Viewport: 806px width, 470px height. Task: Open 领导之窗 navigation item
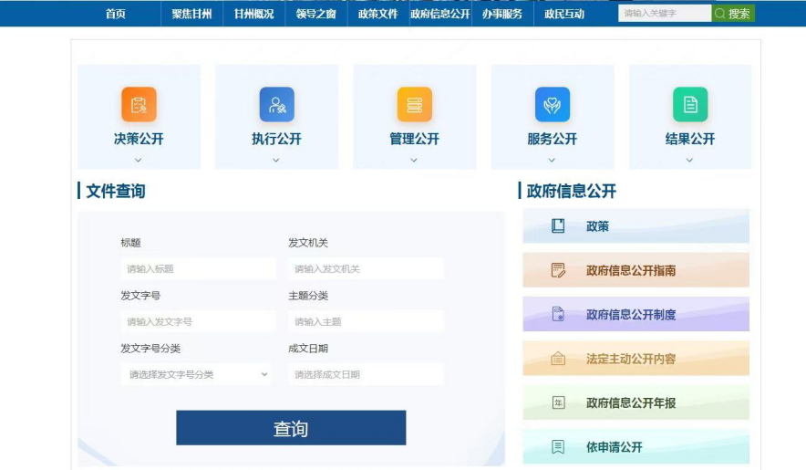tap(316, 14)
